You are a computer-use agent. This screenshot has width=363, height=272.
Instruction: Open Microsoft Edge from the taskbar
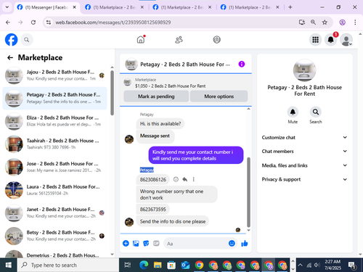coord(144,265)
